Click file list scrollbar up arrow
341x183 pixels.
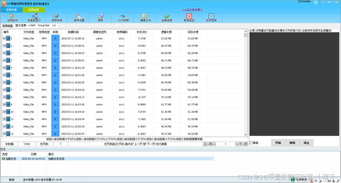(246, 31)
